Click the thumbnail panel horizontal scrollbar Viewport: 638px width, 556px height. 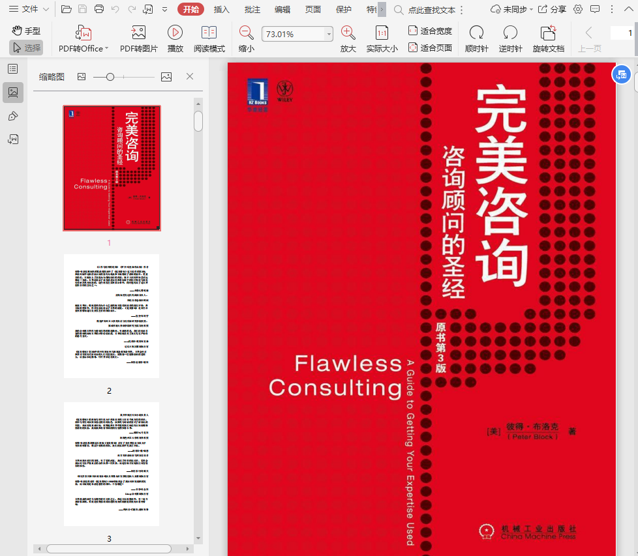pyautogui.click(x=109, y=549)
